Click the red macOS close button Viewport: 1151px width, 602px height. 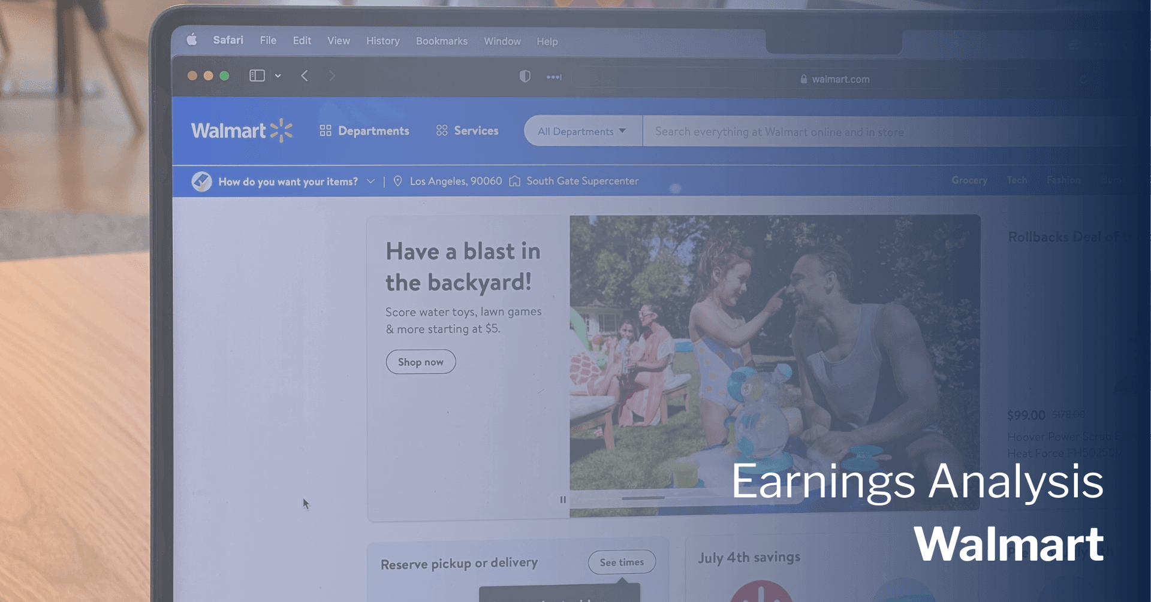[x=192, y=75]
